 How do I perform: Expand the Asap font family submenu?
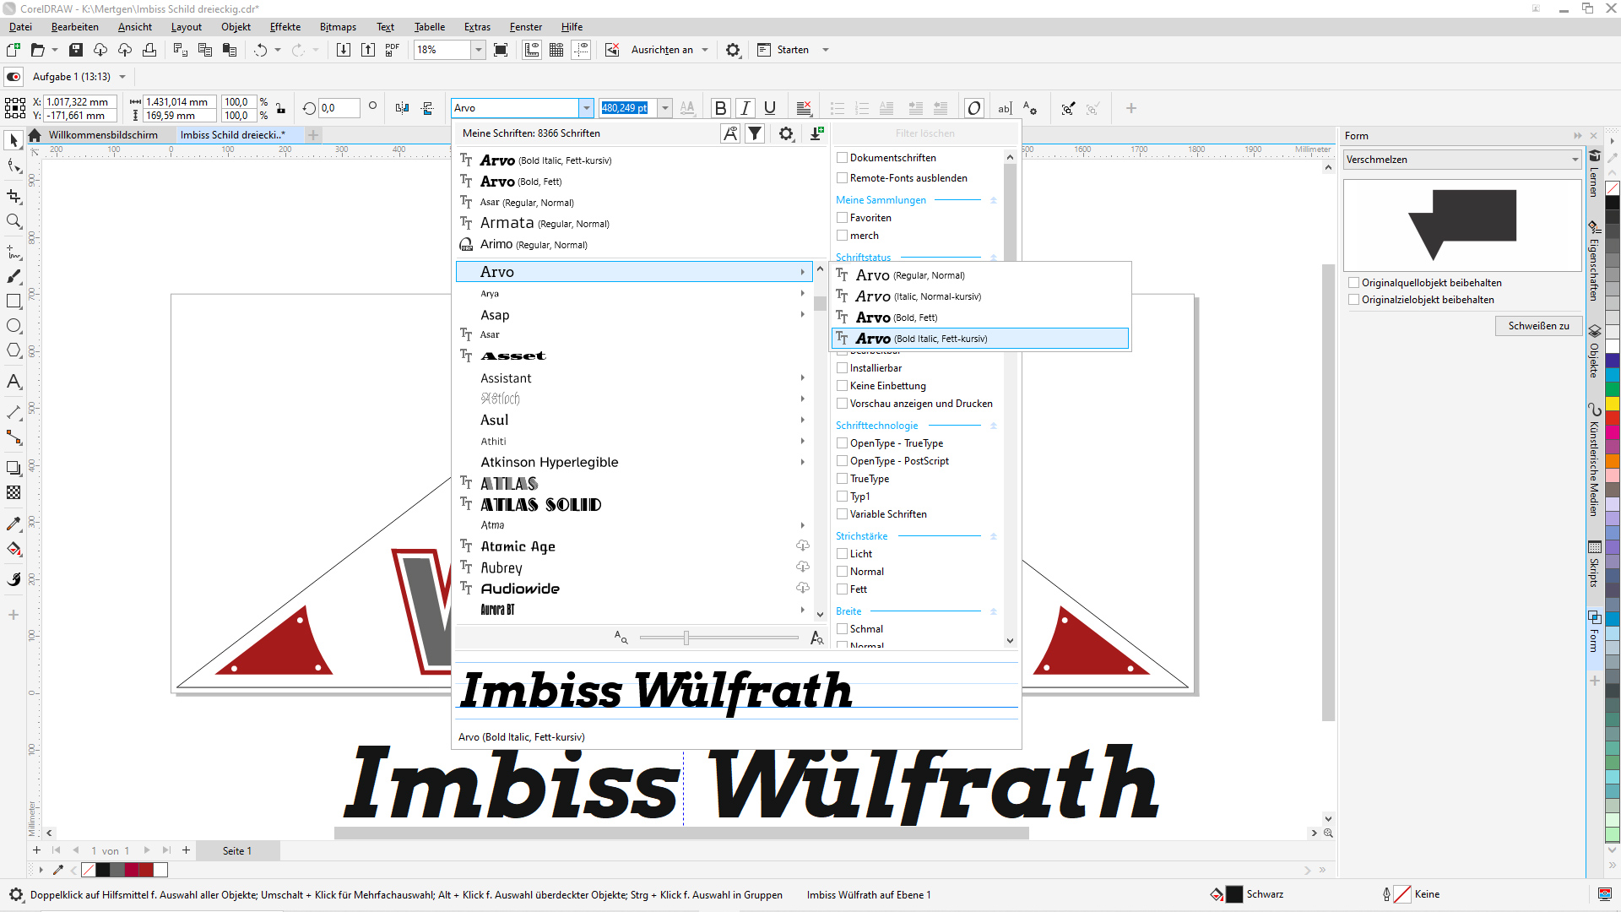point(802,315)
